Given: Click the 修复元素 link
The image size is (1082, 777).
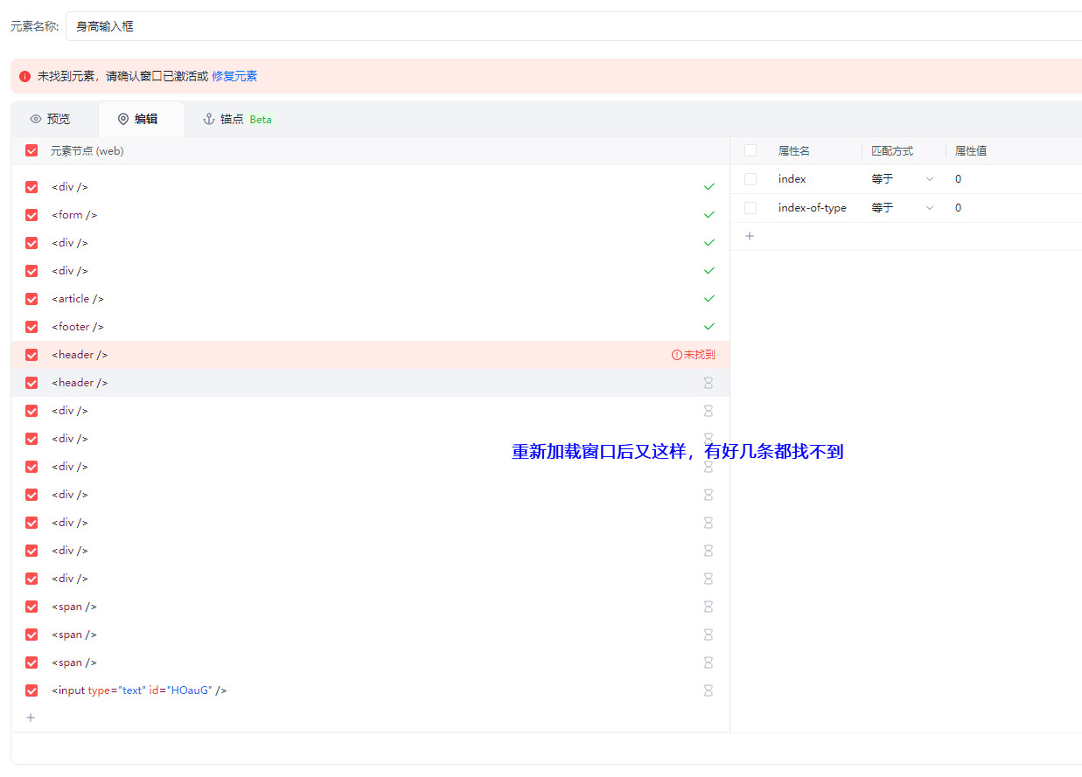Looking at the screenshot, I should point(234,76).
